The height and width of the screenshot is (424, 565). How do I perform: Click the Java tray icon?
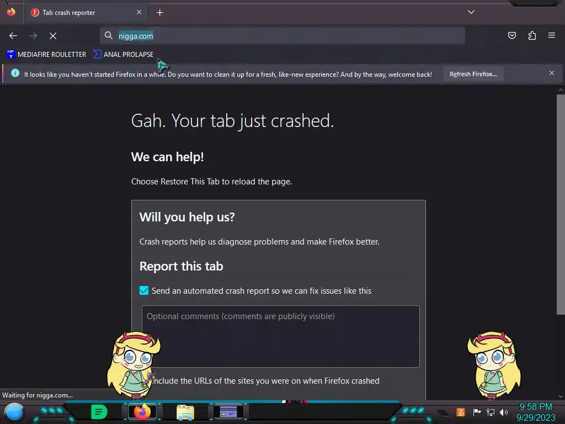tap(461, 412)
